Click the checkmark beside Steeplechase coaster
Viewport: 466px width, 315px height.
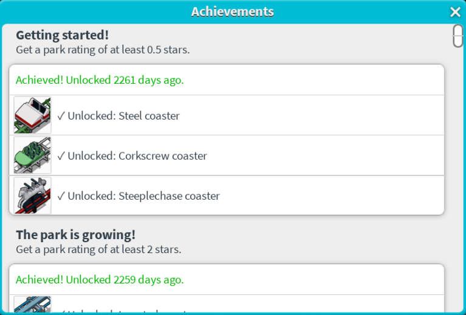(61, 196)
